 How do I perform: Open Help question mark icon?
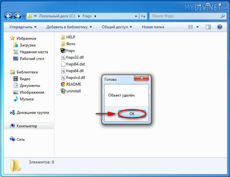(x=219, y=27)
